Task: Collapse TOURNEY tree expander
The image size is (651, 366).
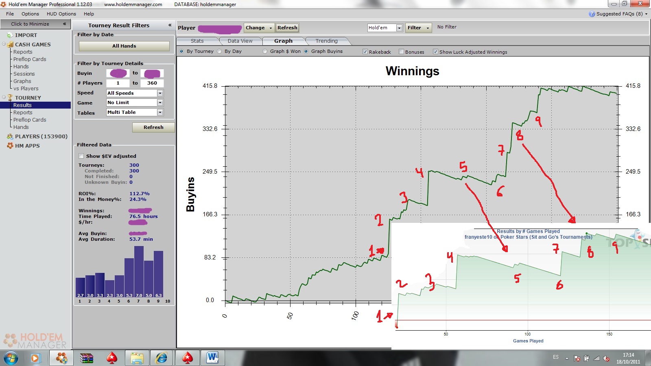Action: coord(4,97)
